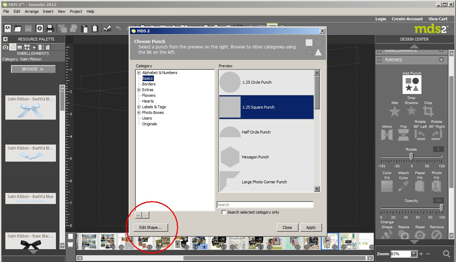Click the zoom in plus icon
Viewport: 456px width, 262px height.
pos(421,254)
